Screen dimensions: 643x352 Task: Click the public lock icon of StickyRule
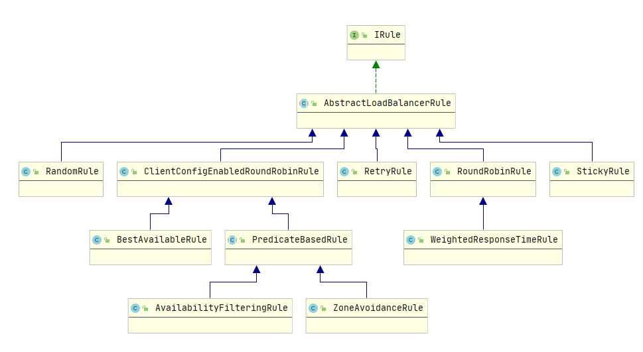(567, 172)
